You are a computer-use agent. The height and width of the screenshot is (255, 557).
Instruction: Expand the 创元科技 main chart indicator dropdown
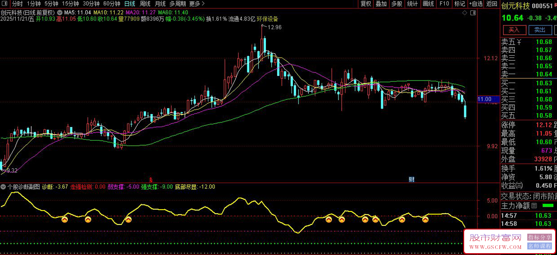(59, 13)
